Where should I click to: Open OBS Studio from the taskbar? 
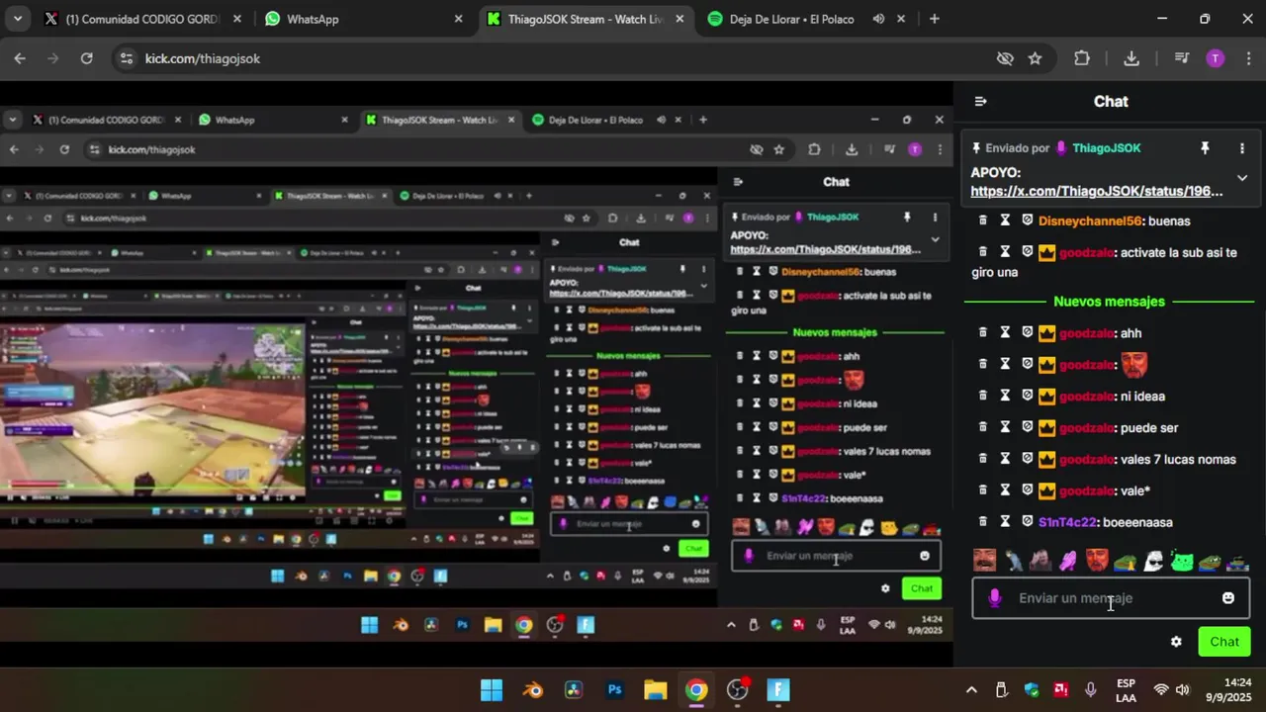click(738, 690)
